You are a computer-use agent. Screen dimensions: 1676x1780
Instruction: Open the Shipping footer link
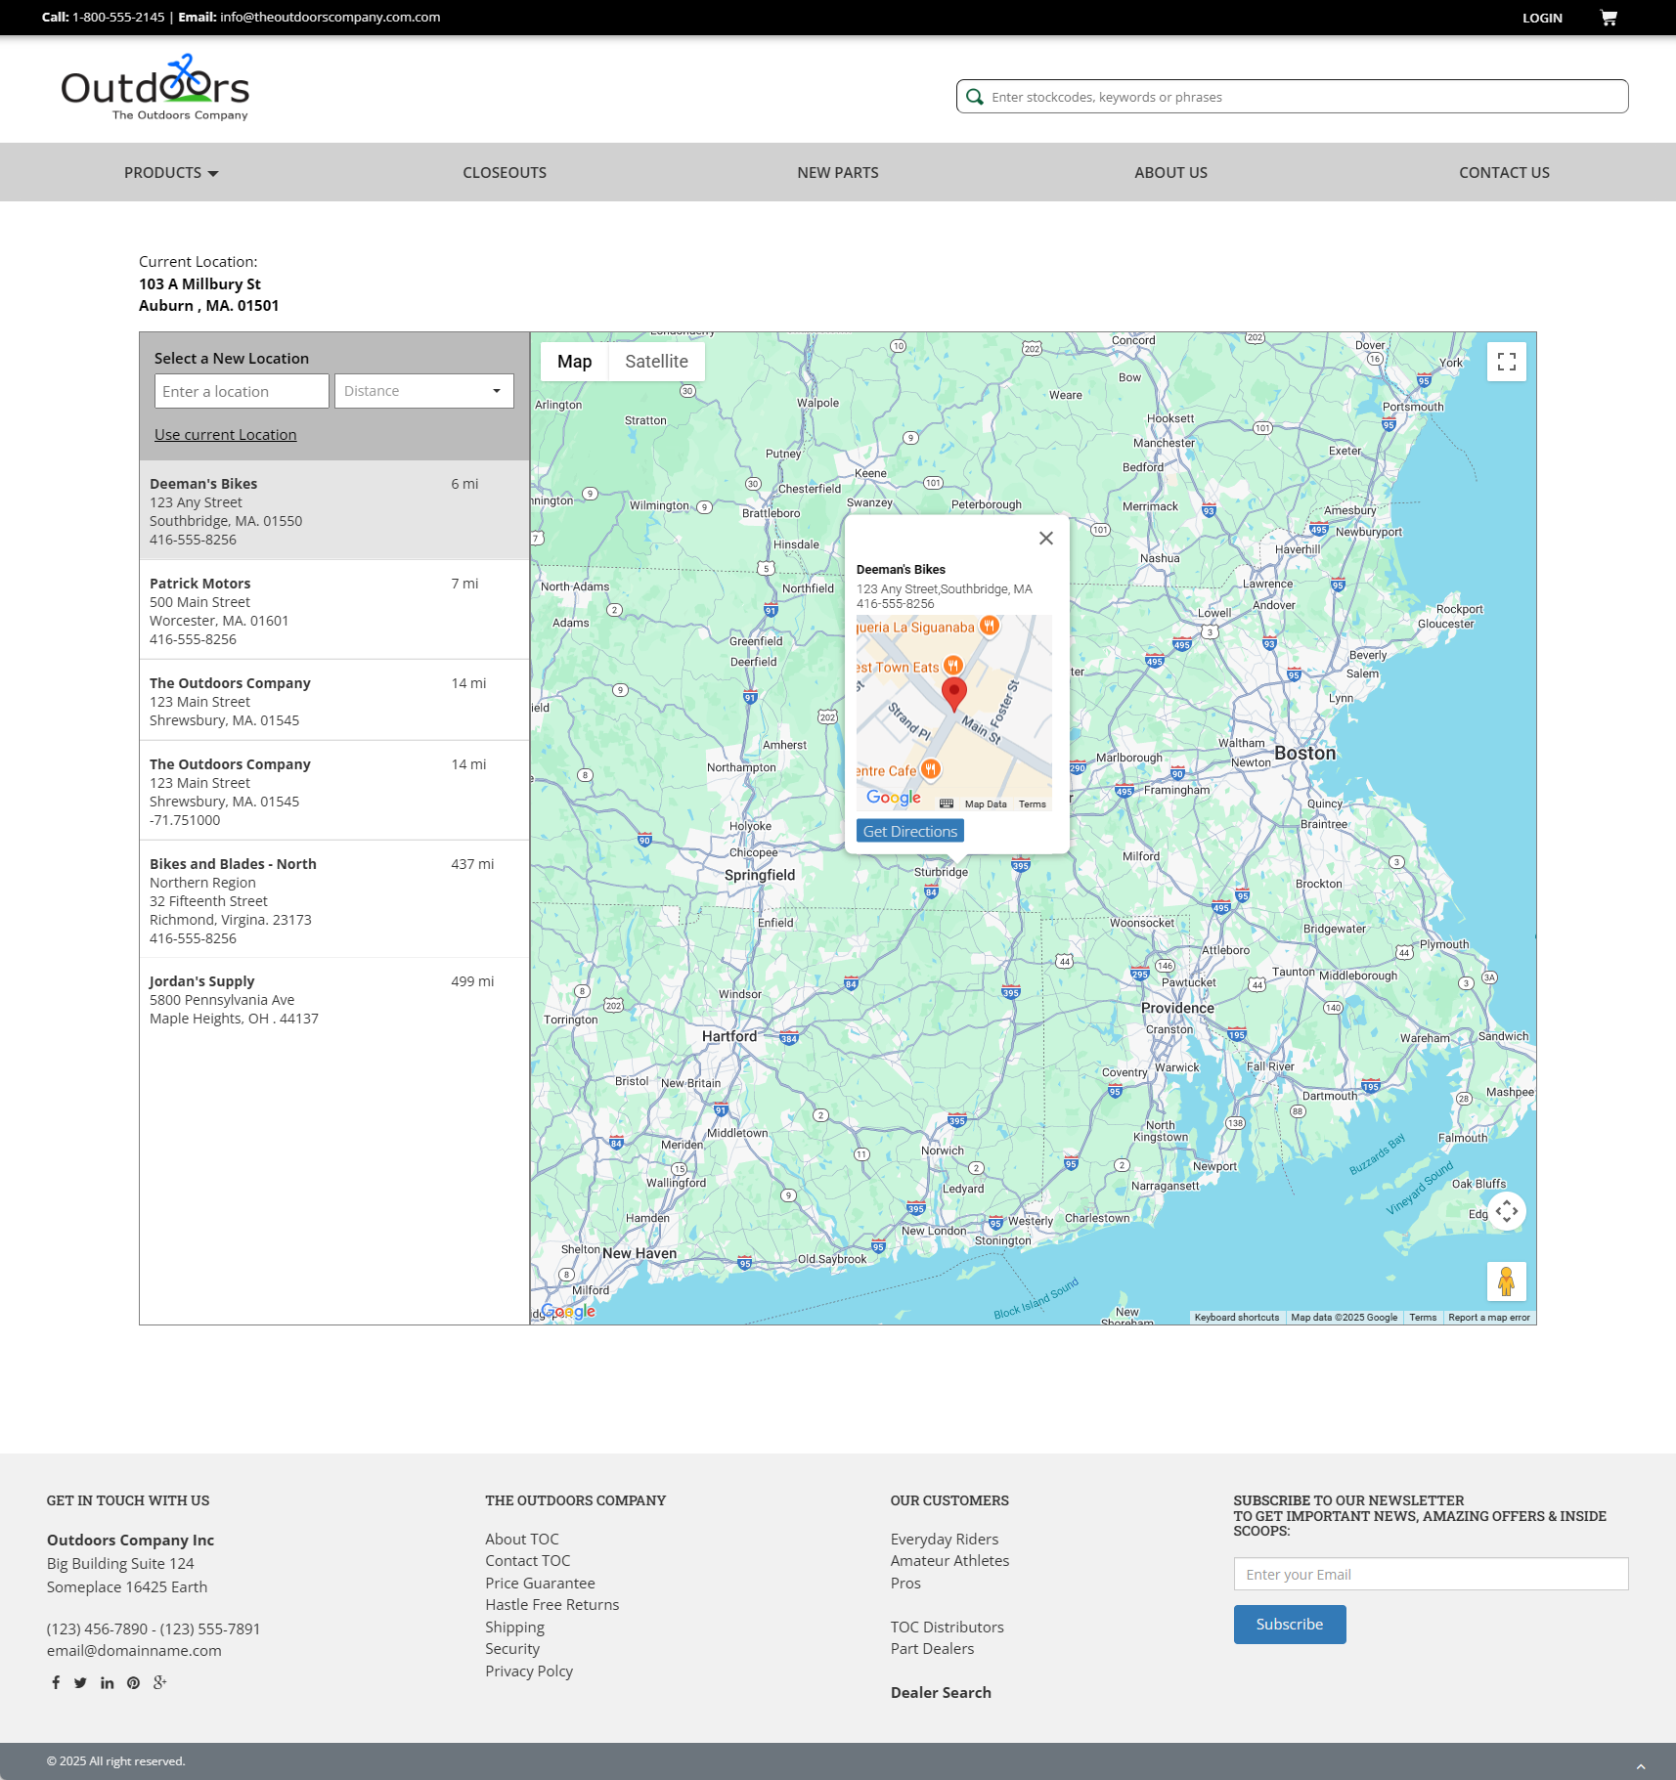tap(515, 1628)
